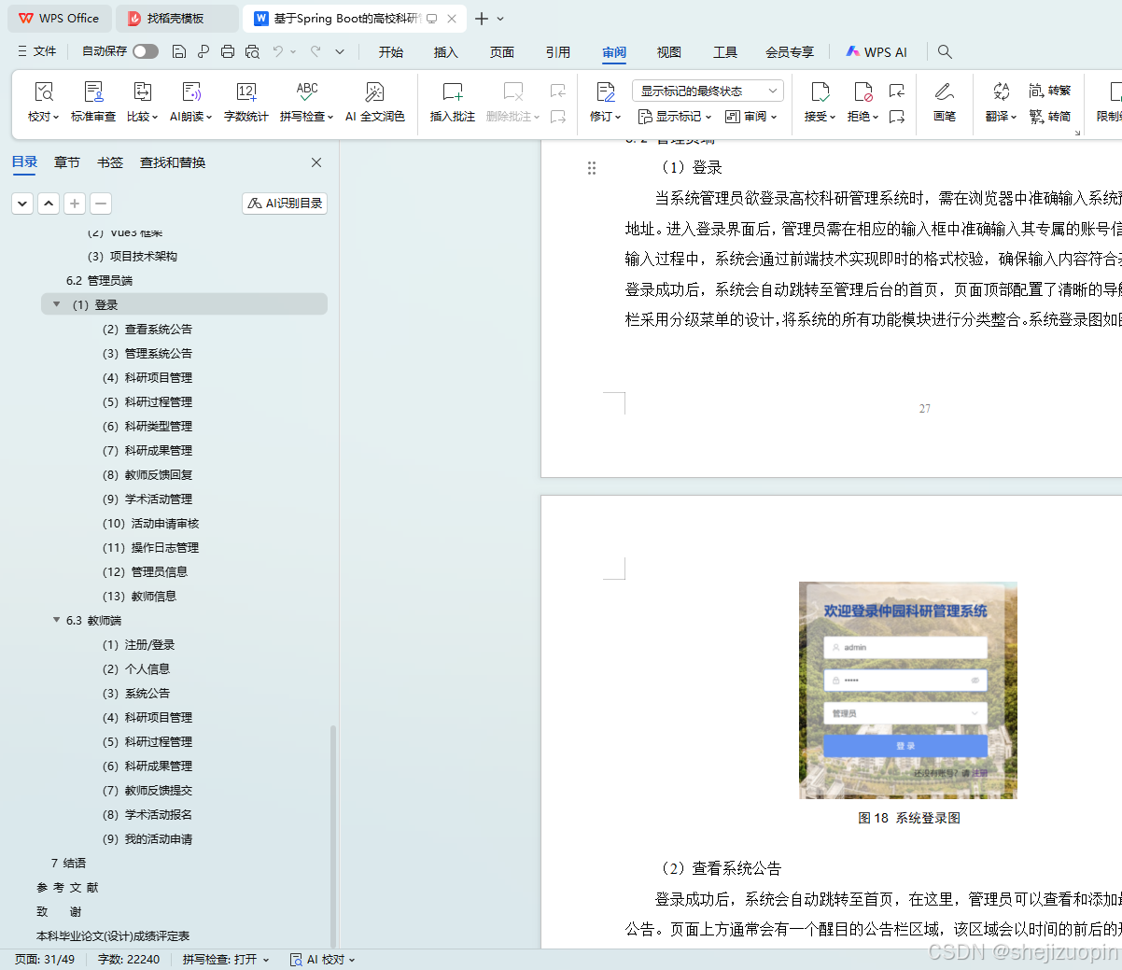Switch to 章节 pane tab

coord(67,162)
